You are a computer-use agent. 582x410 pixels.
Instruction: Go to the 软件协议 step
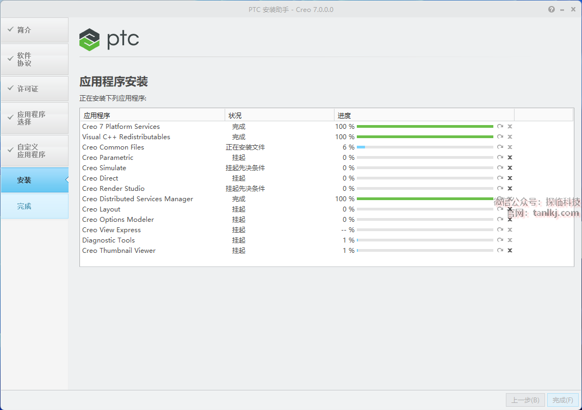[x=34, y=59]
